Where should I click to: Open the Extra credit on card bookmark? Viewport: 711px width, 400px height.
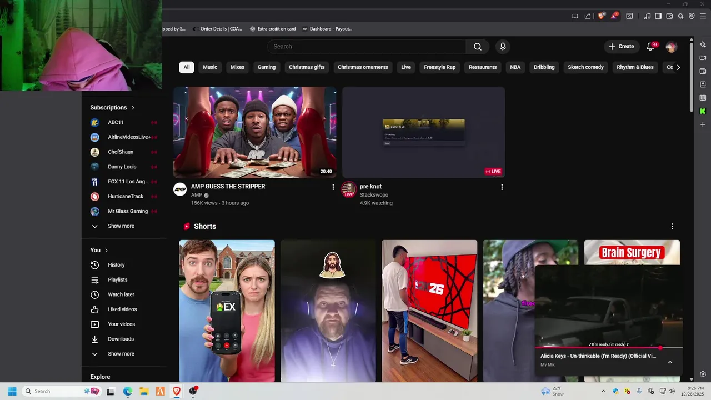coord(273,29)
